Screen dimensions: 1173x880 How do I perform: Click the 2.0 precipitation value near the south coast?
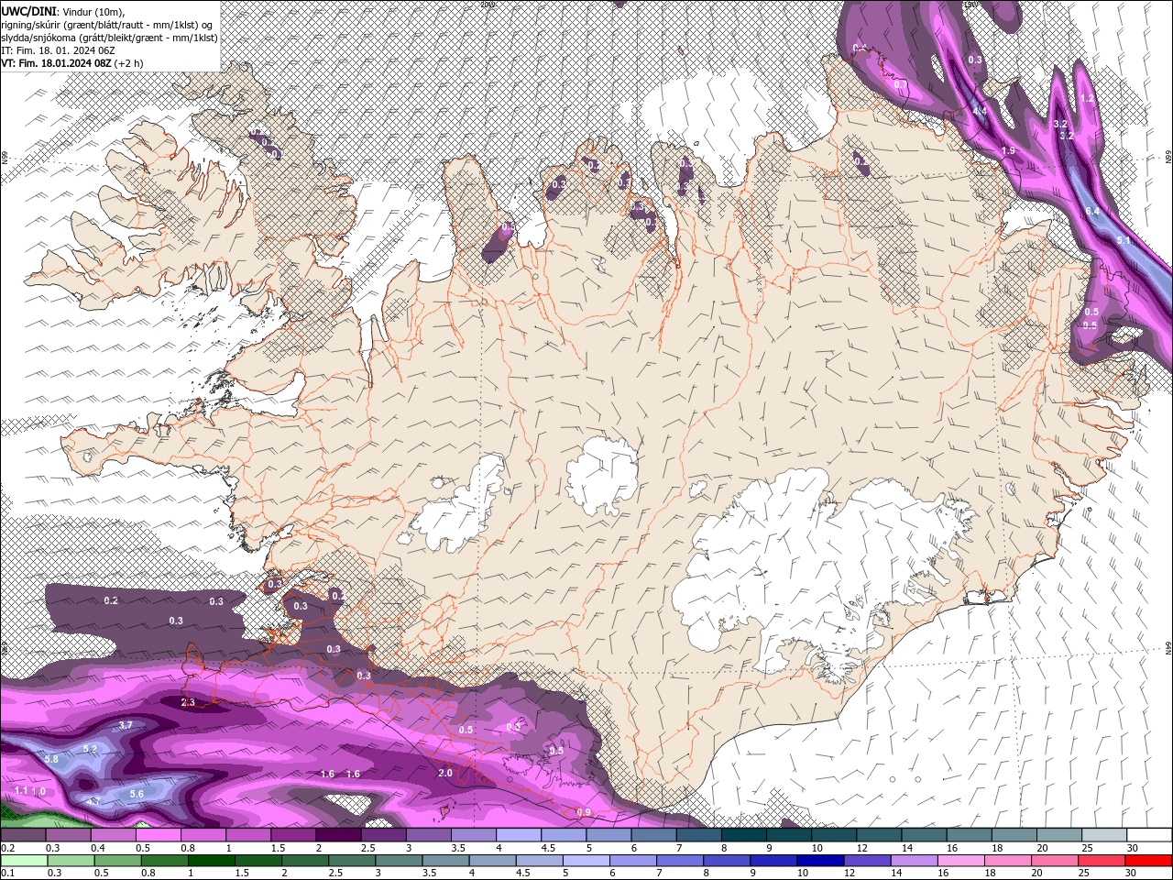coord(445,773)
